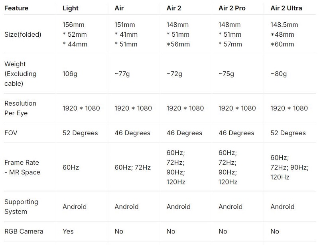The height and width of the screenshot is (245, 319).
Task: Click the ~72g weight value
Action: click(x=174, y=74)
